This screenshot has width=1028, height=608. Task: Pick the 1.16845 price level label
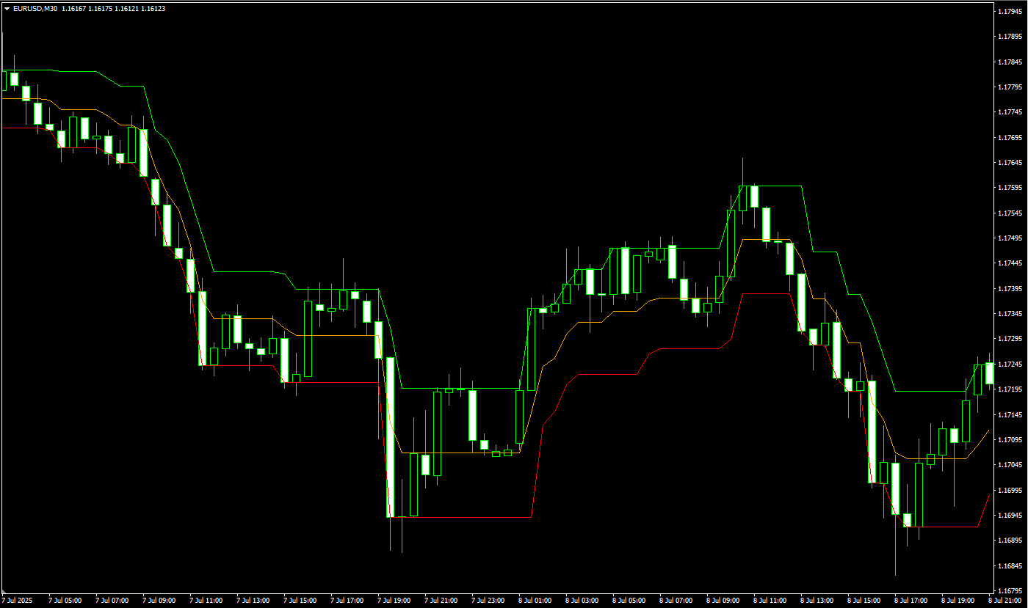1010,565
